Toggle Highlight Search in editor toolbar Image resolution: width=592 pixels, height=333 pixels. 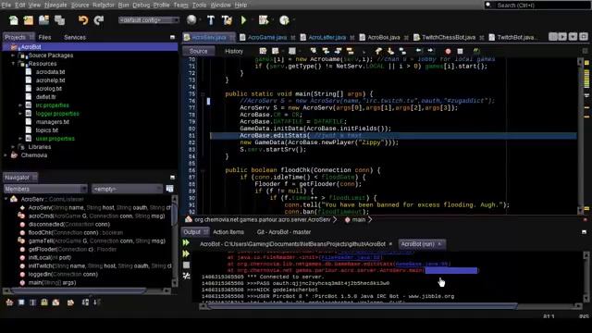tap(350, 51)
